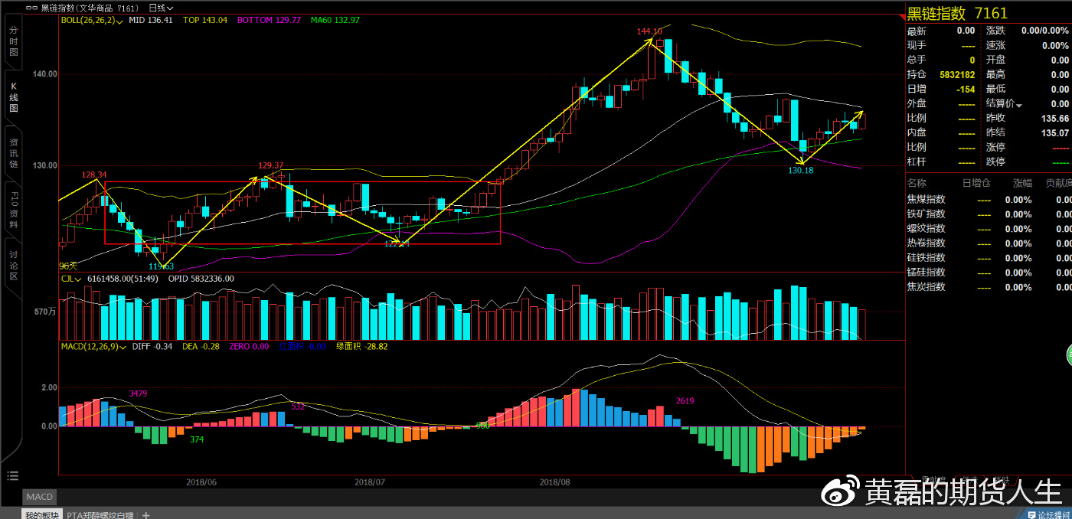1072x519 pixels.
Task: Open the MACD(12,26,9) indicator dropdown
Action: point(125,347)
